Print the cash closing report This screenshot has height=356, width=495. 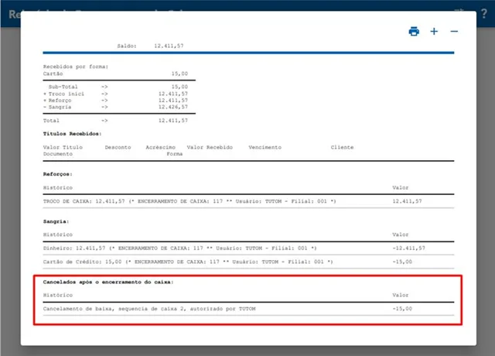tap(414, 32)
